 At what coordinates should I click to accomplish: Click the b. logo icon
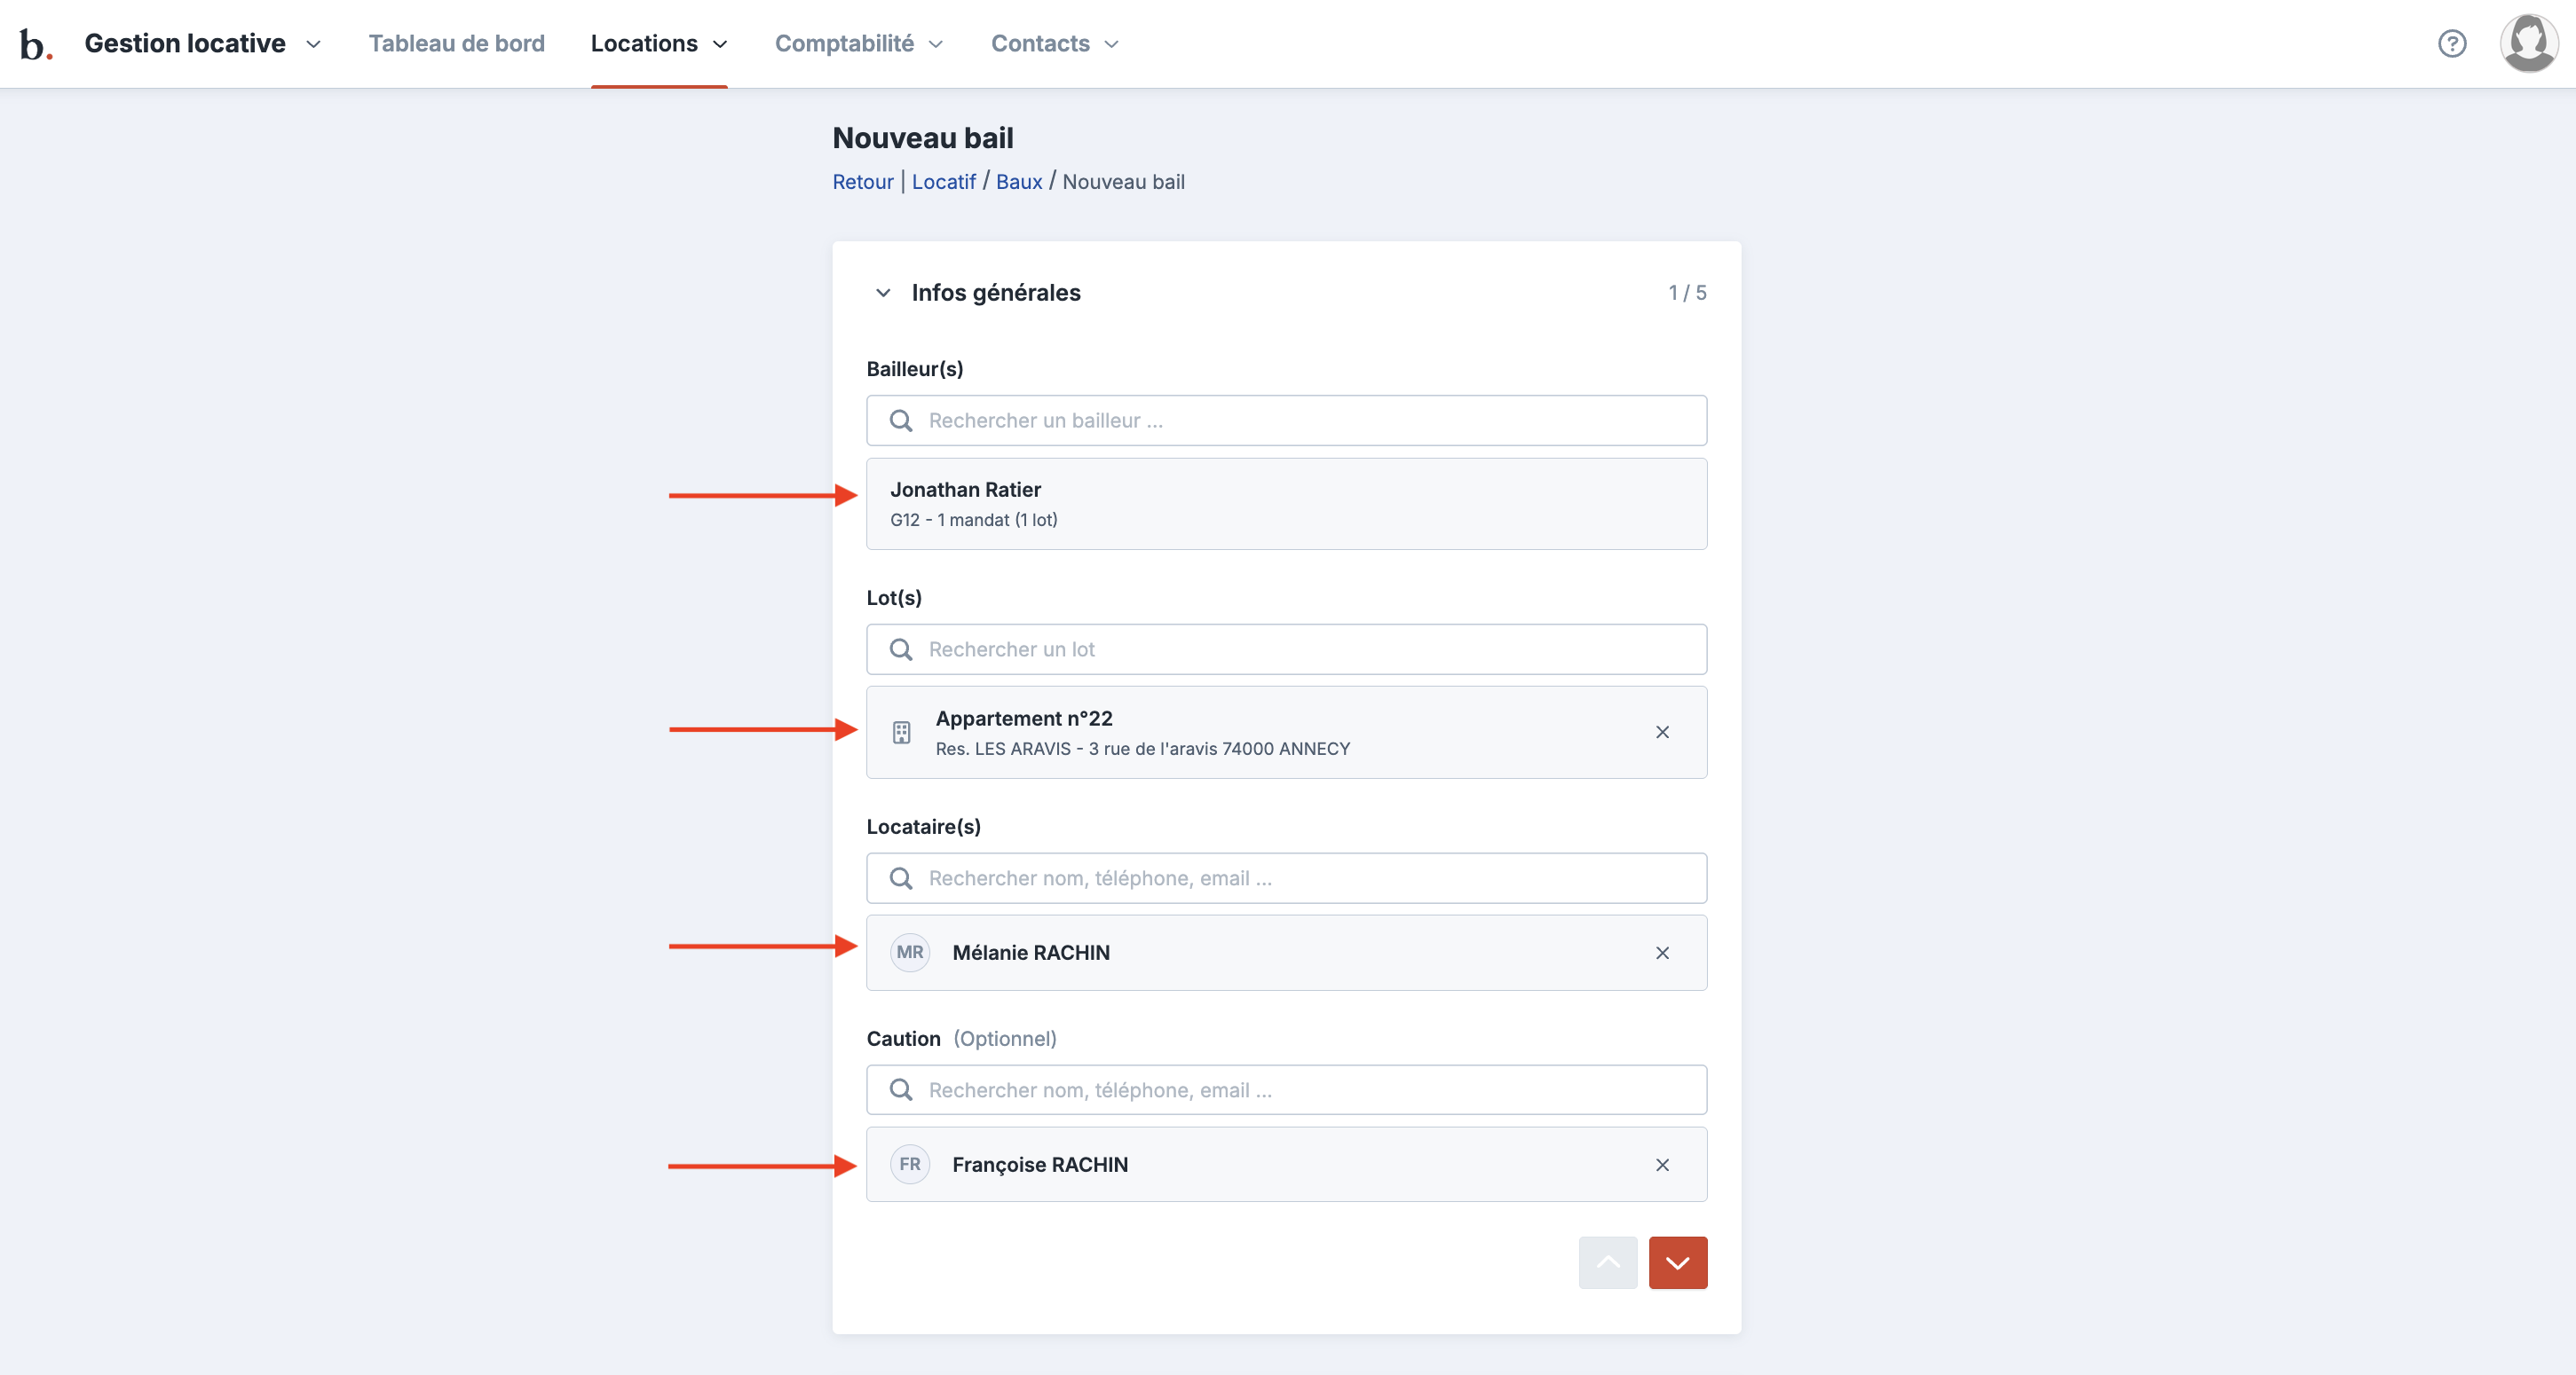click(x=35, y=44)
